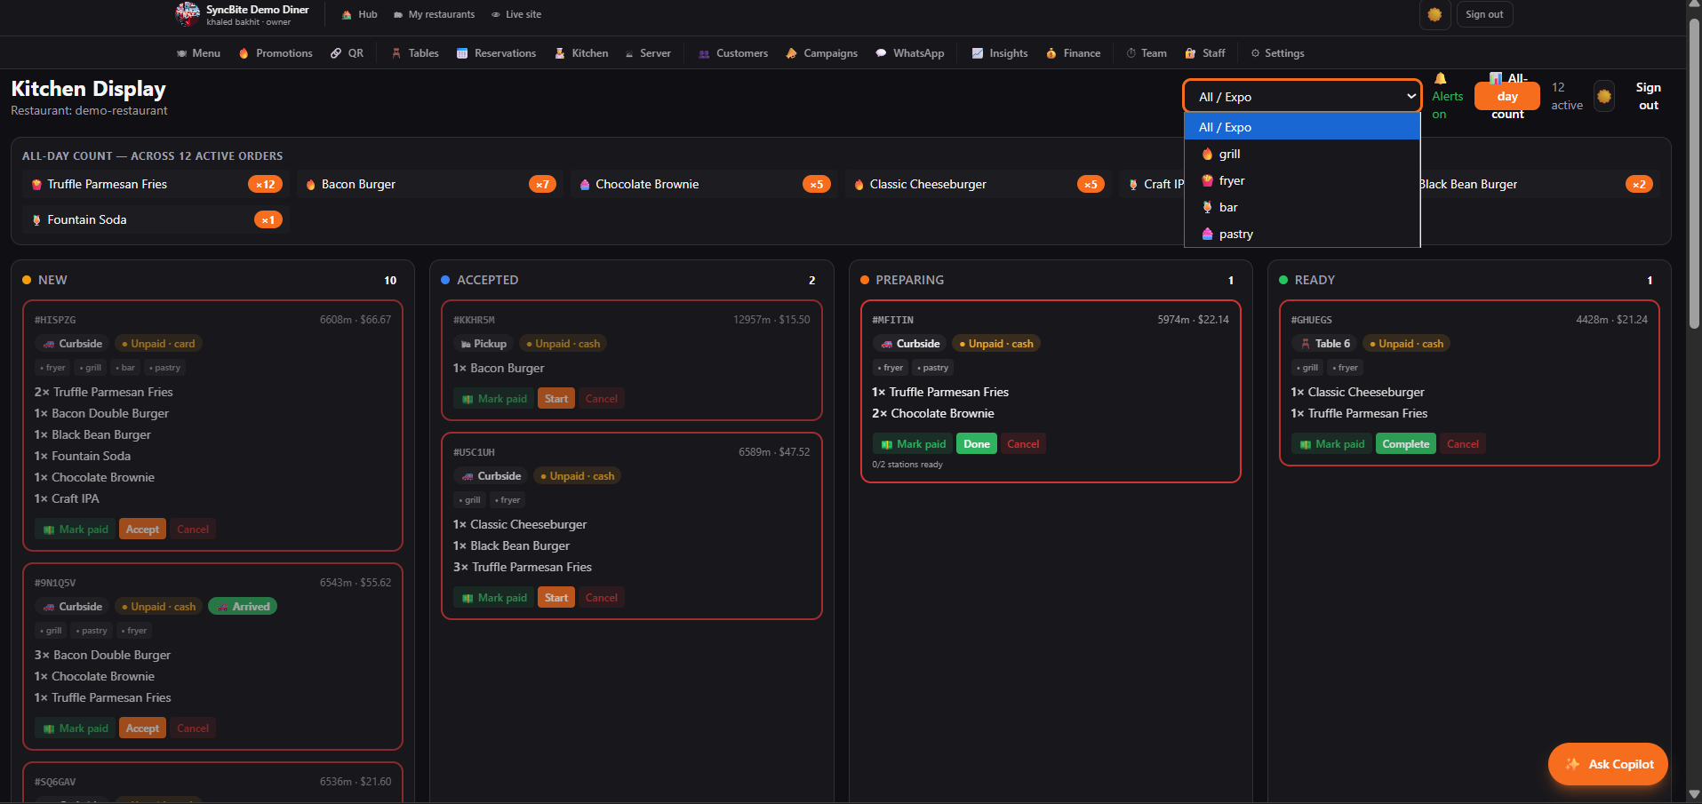
Task: Click Bacon Burger ×7 count chip
Action: (429, 184)
